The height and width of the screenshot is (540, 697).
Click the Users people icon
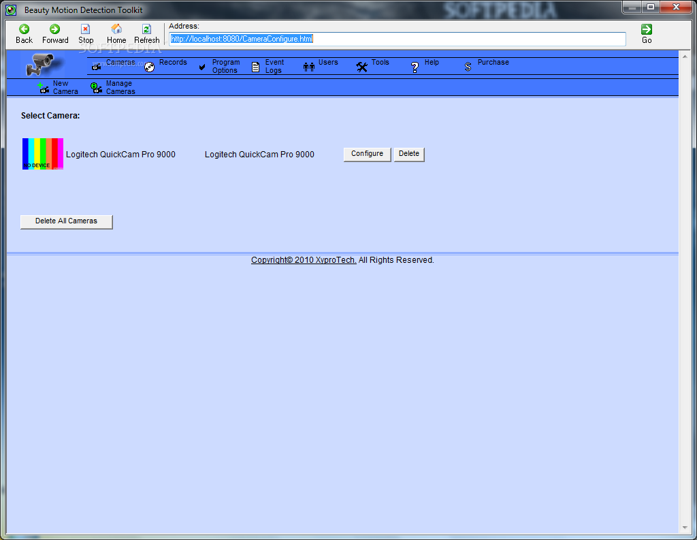(309, 67)
